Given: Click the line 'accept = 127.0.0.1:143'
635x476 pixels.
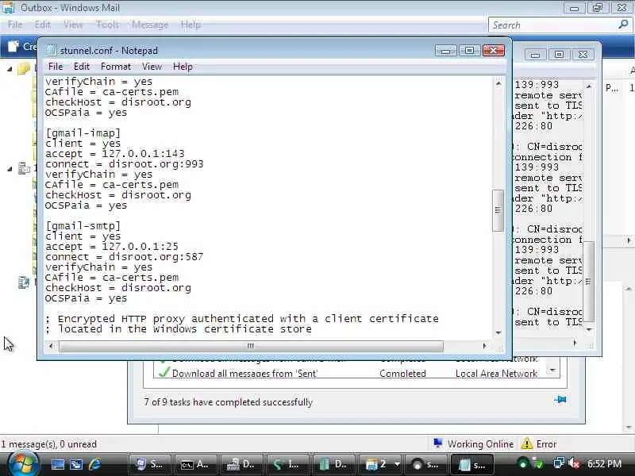Looking at the screenshot, I should click(x=115, y=153).
